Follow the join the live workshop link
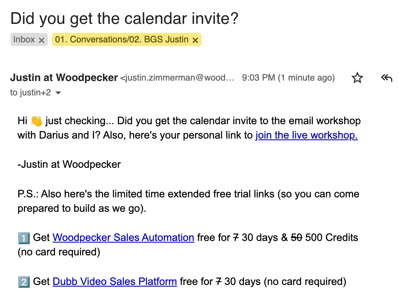Screen dimensions: 399x301 click(x=306, y=135)
